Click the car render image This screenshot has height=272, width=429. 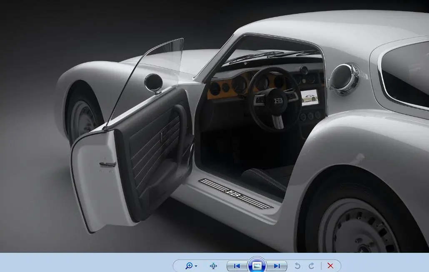(x=214, y=126)
